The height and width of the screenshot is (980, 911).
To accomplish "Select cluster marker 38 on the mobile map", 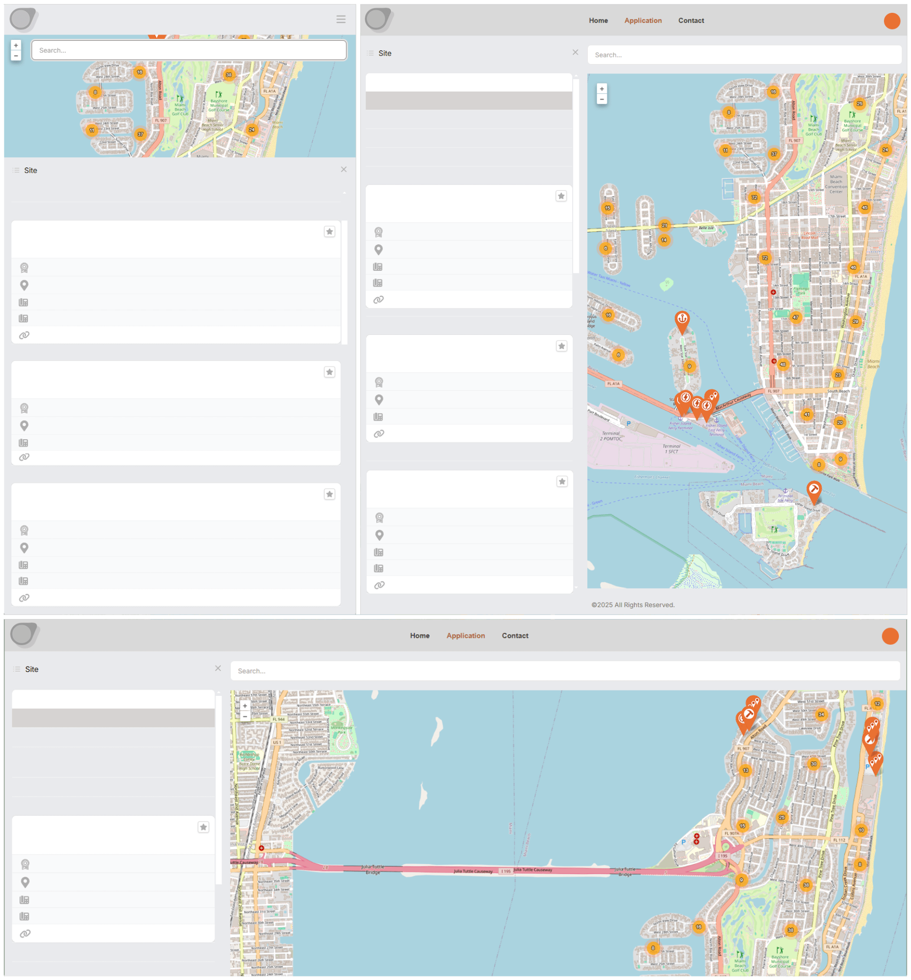I will click(x=229, y=75).
